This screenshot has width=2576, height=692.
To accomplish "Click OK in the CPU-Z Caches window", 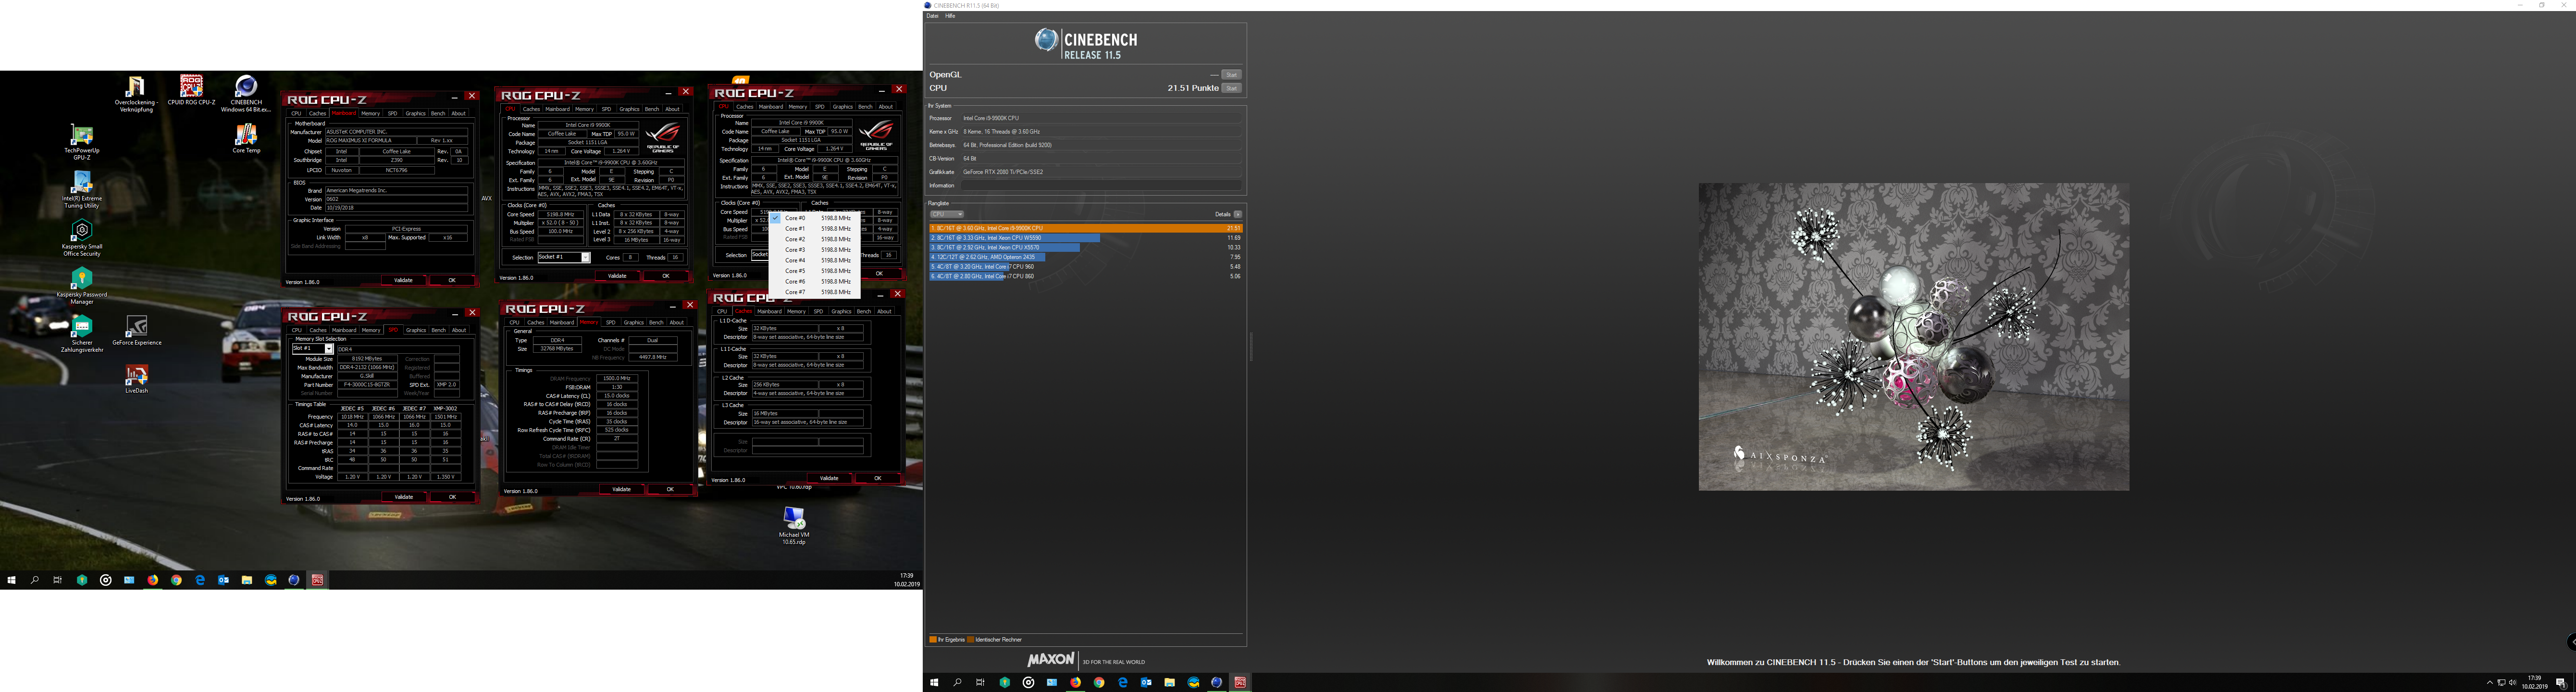I will (x=877, y=478).
